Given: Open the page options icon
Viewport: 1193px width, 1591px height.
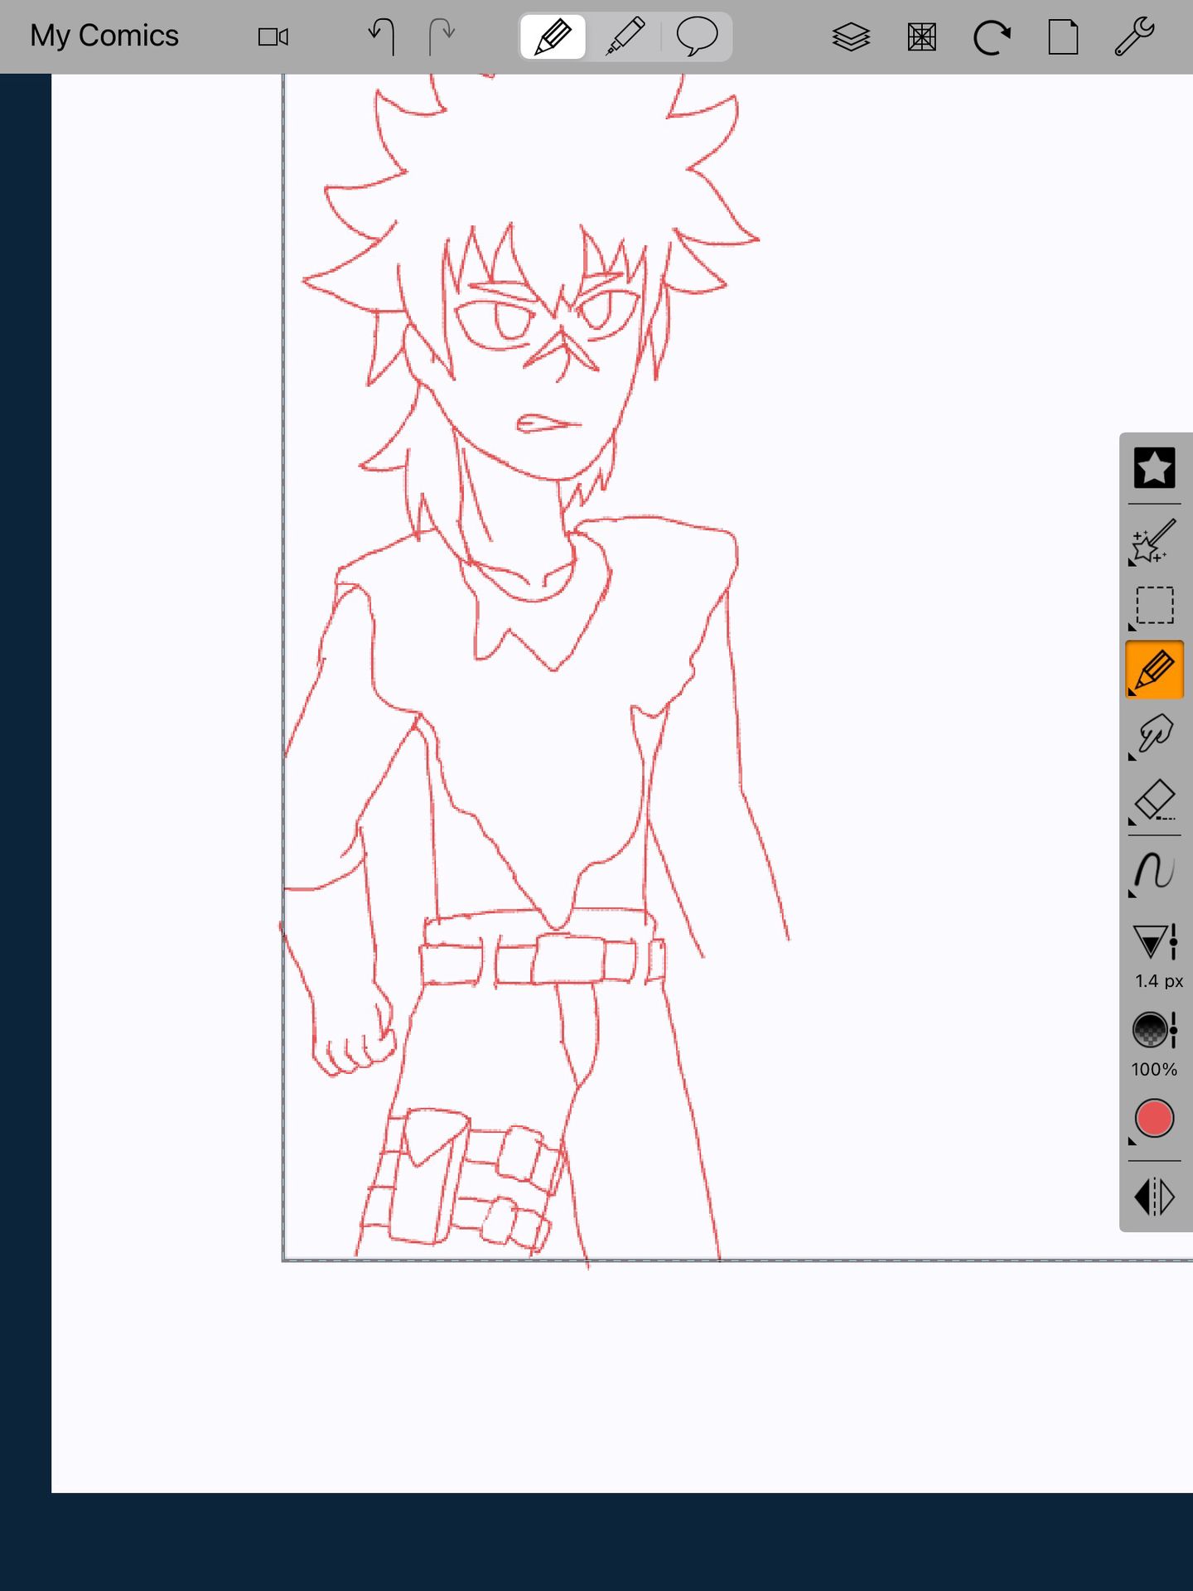Looking at the screenshot, I should 1063,37.
